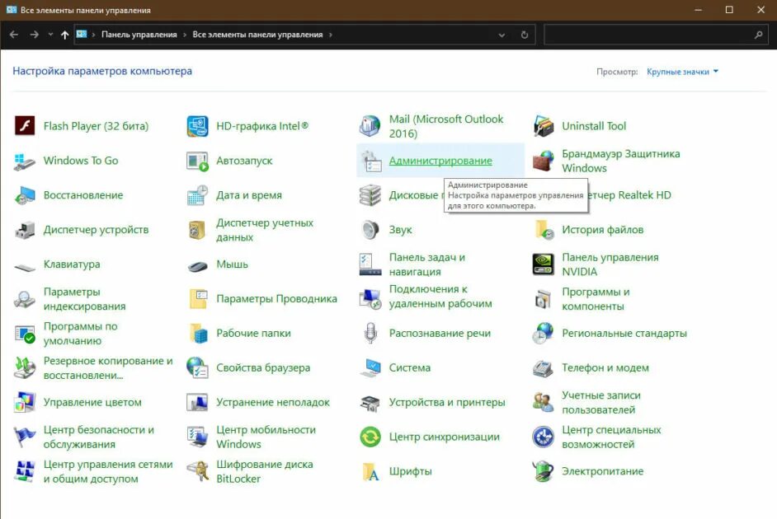
Task: Open the Шрифты icon
Action: point(370,471)
